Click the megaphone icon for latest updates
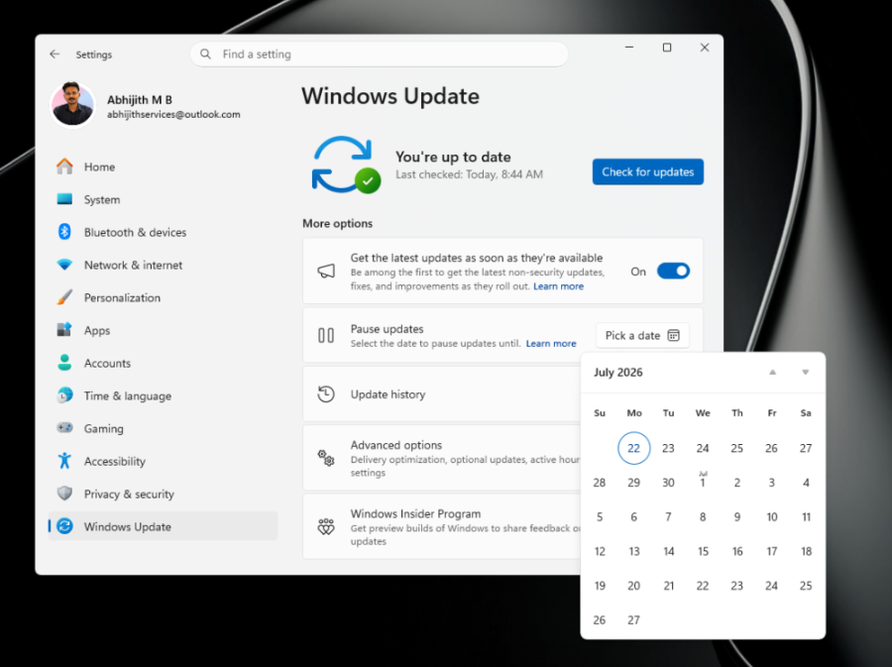The image size is (892, 667). point(326,271)
